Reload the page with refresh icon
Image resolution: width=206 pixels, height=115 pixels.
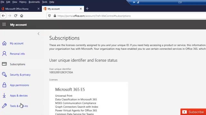coord(16,16)
